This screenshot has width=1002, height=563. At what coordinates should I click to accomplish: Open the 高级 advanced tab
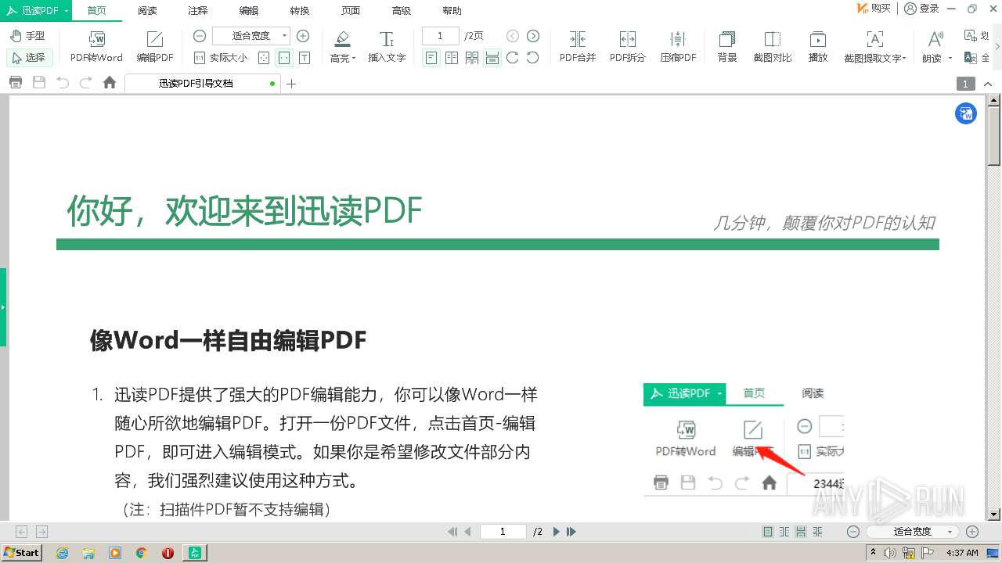[402, 10]
